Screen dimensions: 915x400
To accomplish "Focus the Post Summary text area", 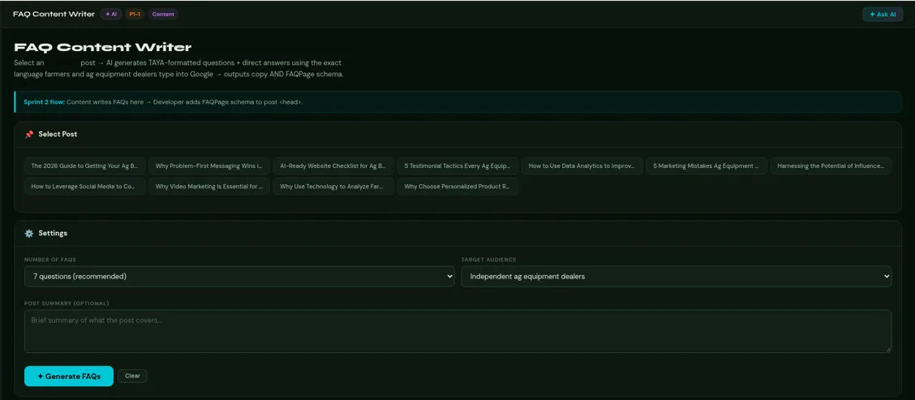I will tap(458, 331).
